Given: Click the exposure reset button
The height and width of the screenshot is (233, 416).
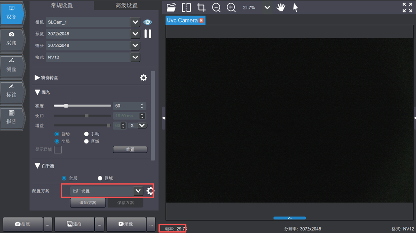Looking at the screenshot, I should [130, 149].
